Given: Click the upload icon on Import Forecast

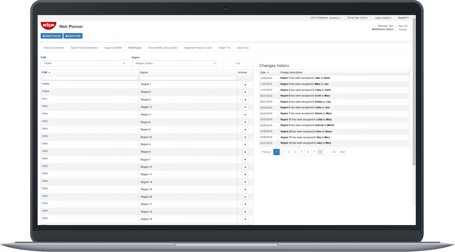Looking at the screenshot, I should click(44, 36).
